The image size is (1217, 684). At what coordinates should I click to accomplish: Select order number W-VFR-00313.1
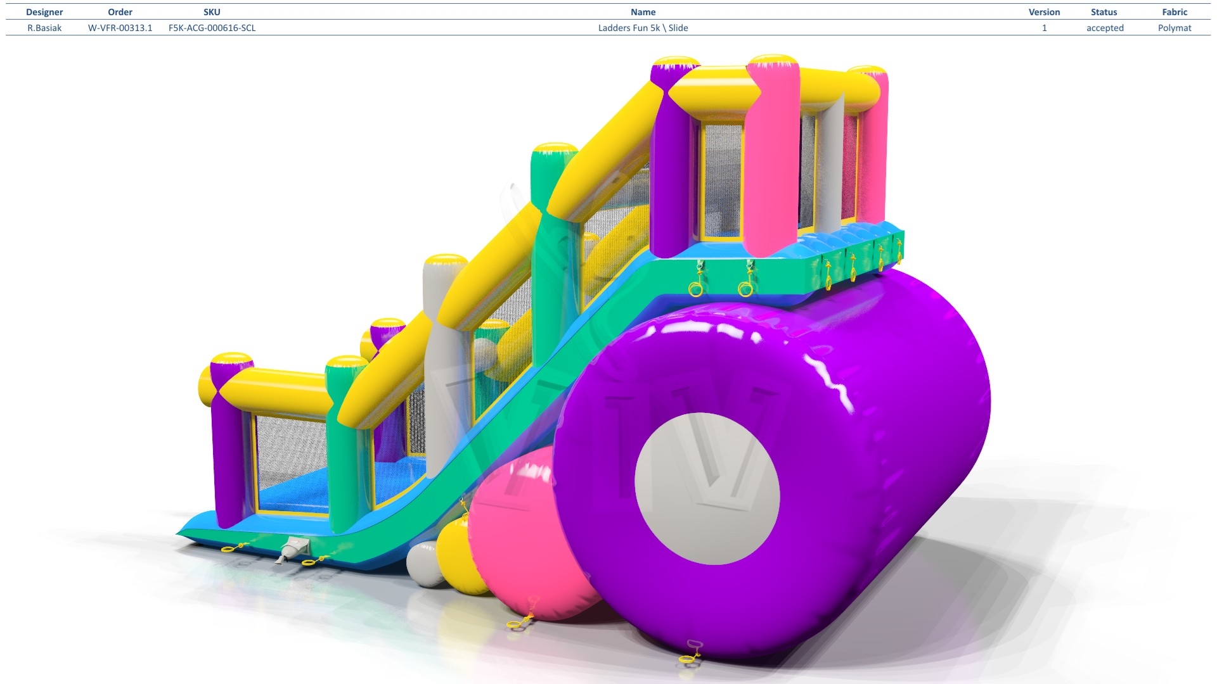coord(120,28)
